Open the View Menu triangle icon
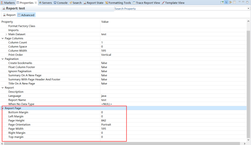The image size is (251, 145). click(239, 2)
